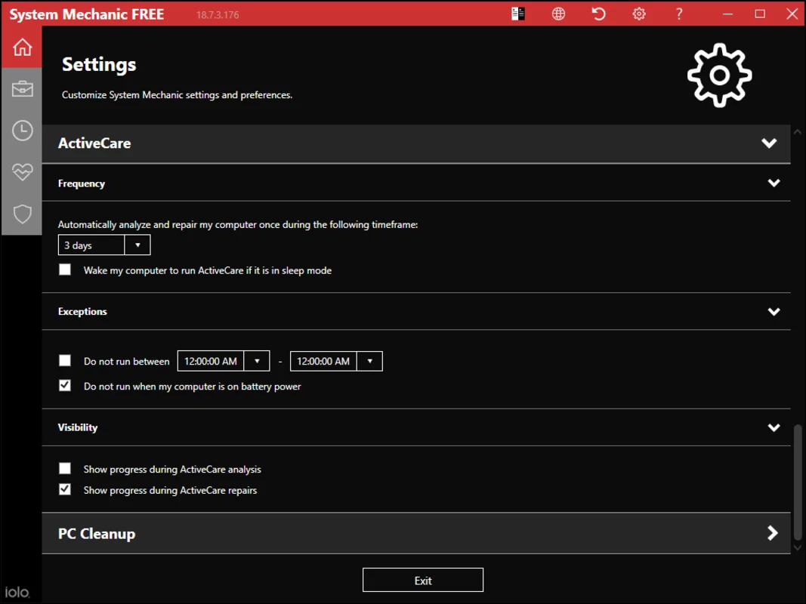
Task: Open the 3 days timeframe dropdown
Action: tap(104, 245)
